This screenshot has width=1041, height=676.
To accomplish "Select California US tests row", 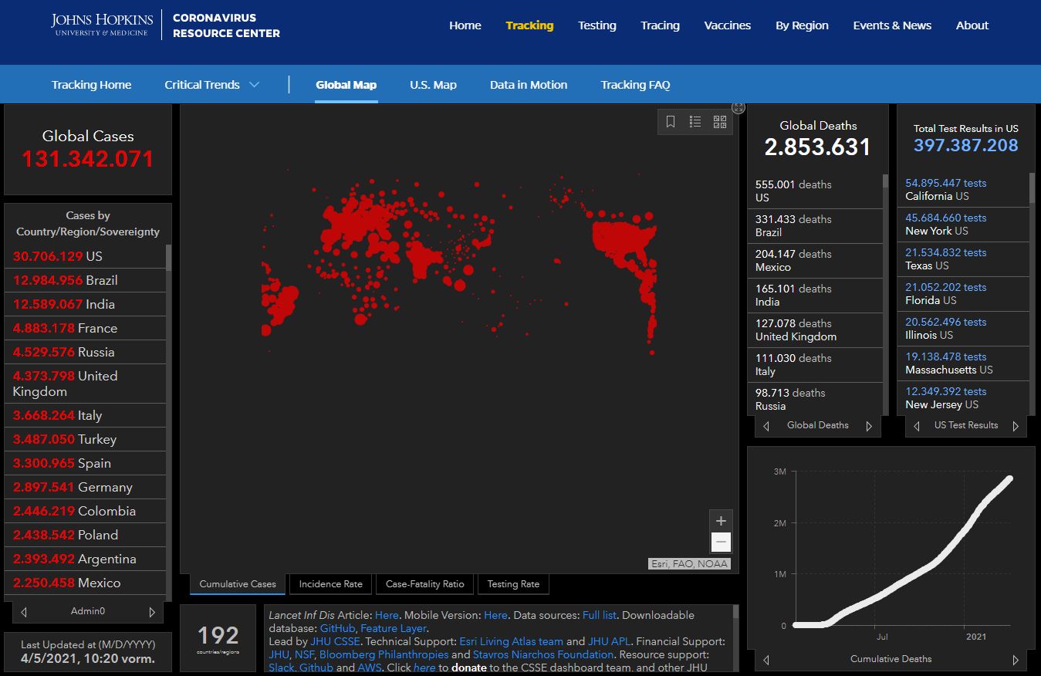I will pos(963,190).
